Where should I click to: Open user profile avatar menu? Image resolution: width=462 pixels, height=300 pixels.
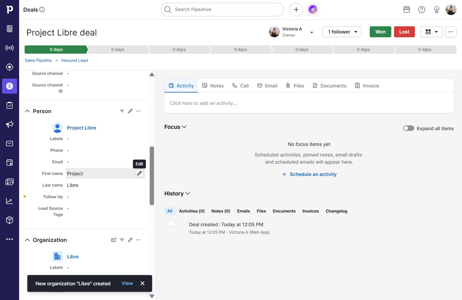[x=451, y=10]
